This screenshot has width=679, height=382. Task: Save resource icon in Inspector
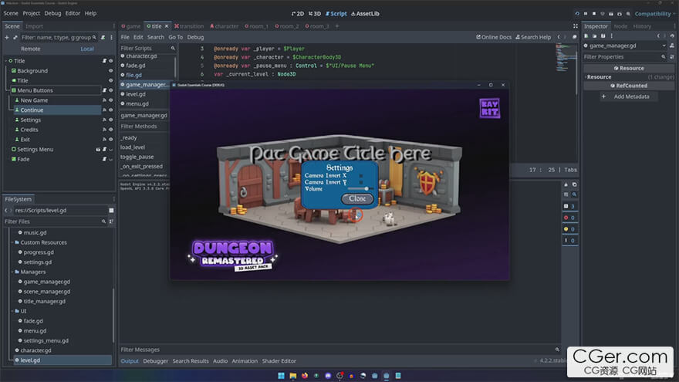point(603,36)
